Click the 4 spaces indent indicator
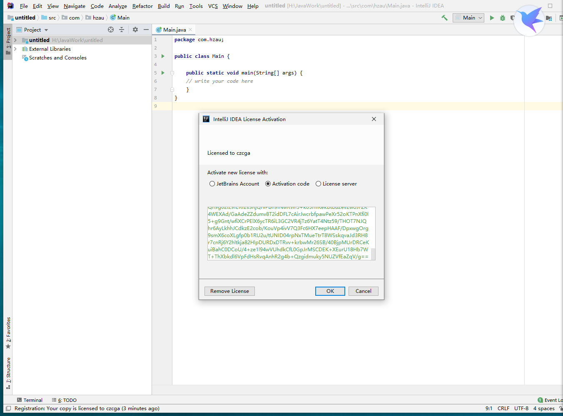The image size is (563, 416). click(544, 409)
